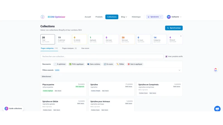
Task: Select the Avec quiz stat card
Action: coord(111,39)
